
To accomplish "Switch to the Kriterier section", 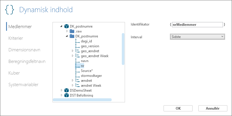I will coord(16,38).
